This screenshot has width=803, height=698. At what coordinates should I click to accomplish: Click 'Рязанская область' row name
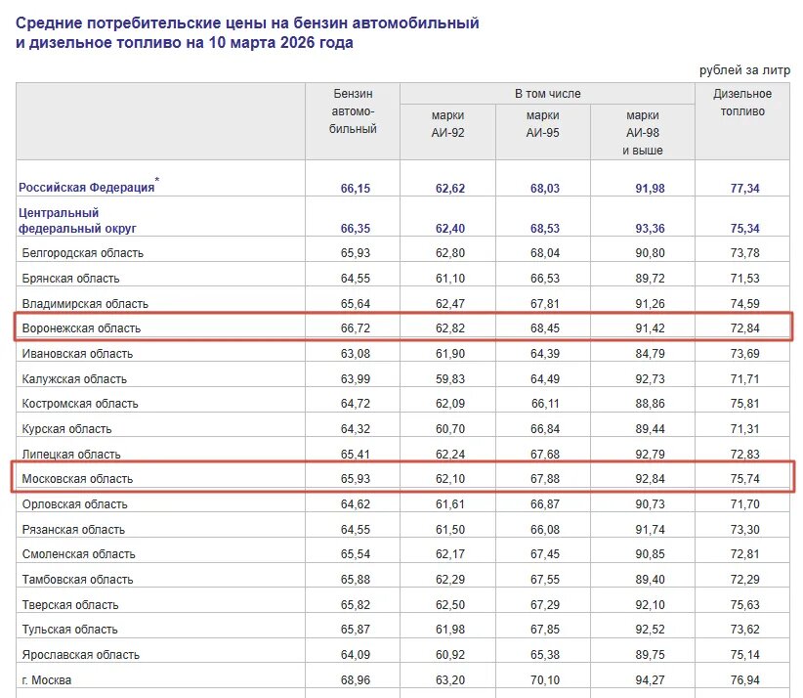tap(73, 530)
